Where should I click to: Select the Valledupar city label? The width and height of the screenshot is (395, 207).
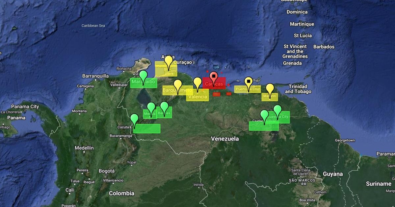[118, 84]
